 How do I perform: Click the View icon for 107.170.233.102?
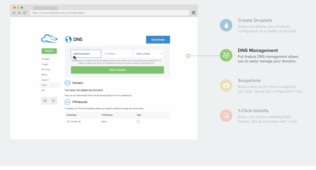[138, 121]
